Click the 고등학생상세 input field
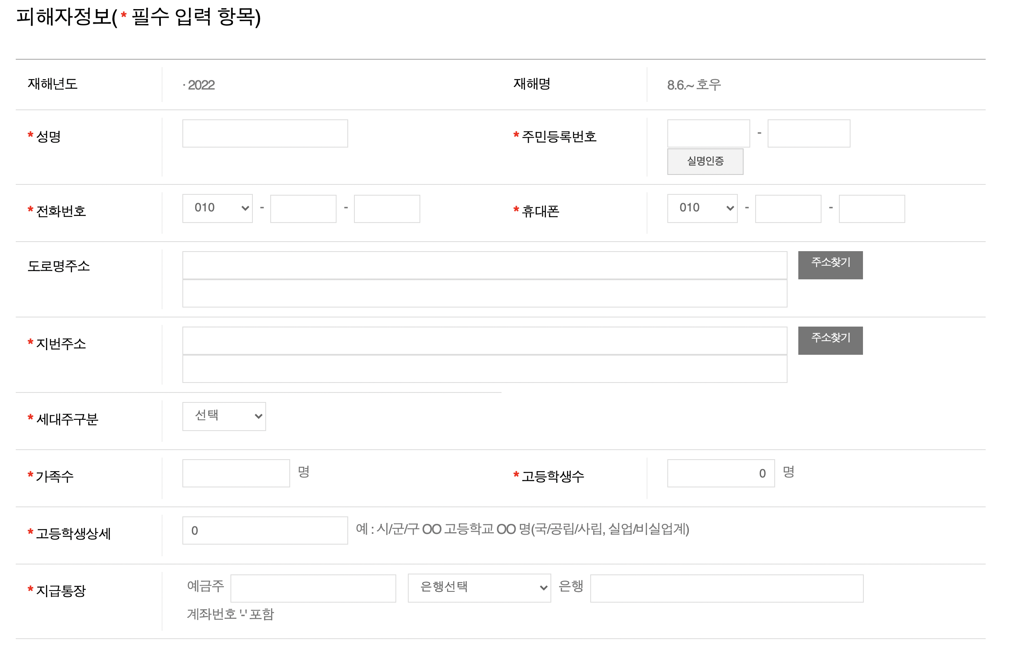The image size is (1018, 654). pyautogui.click(x=265, y=530)
